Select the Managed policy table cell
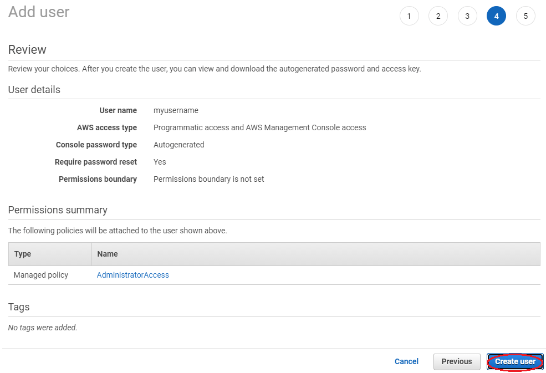This screenshot has width=546, height=373. click(41, 275)
